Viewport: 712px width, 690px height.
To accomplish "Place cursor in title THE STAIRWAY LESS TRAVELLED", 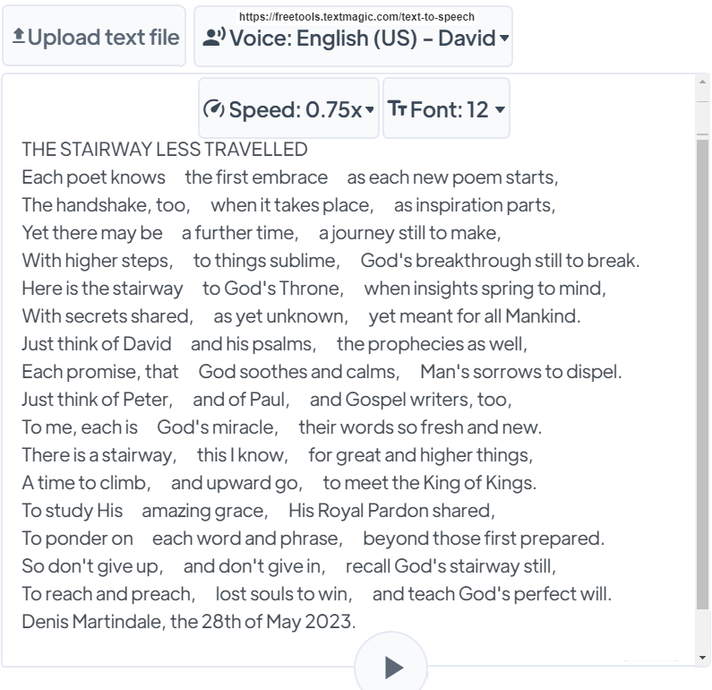I will coord(165,149).
